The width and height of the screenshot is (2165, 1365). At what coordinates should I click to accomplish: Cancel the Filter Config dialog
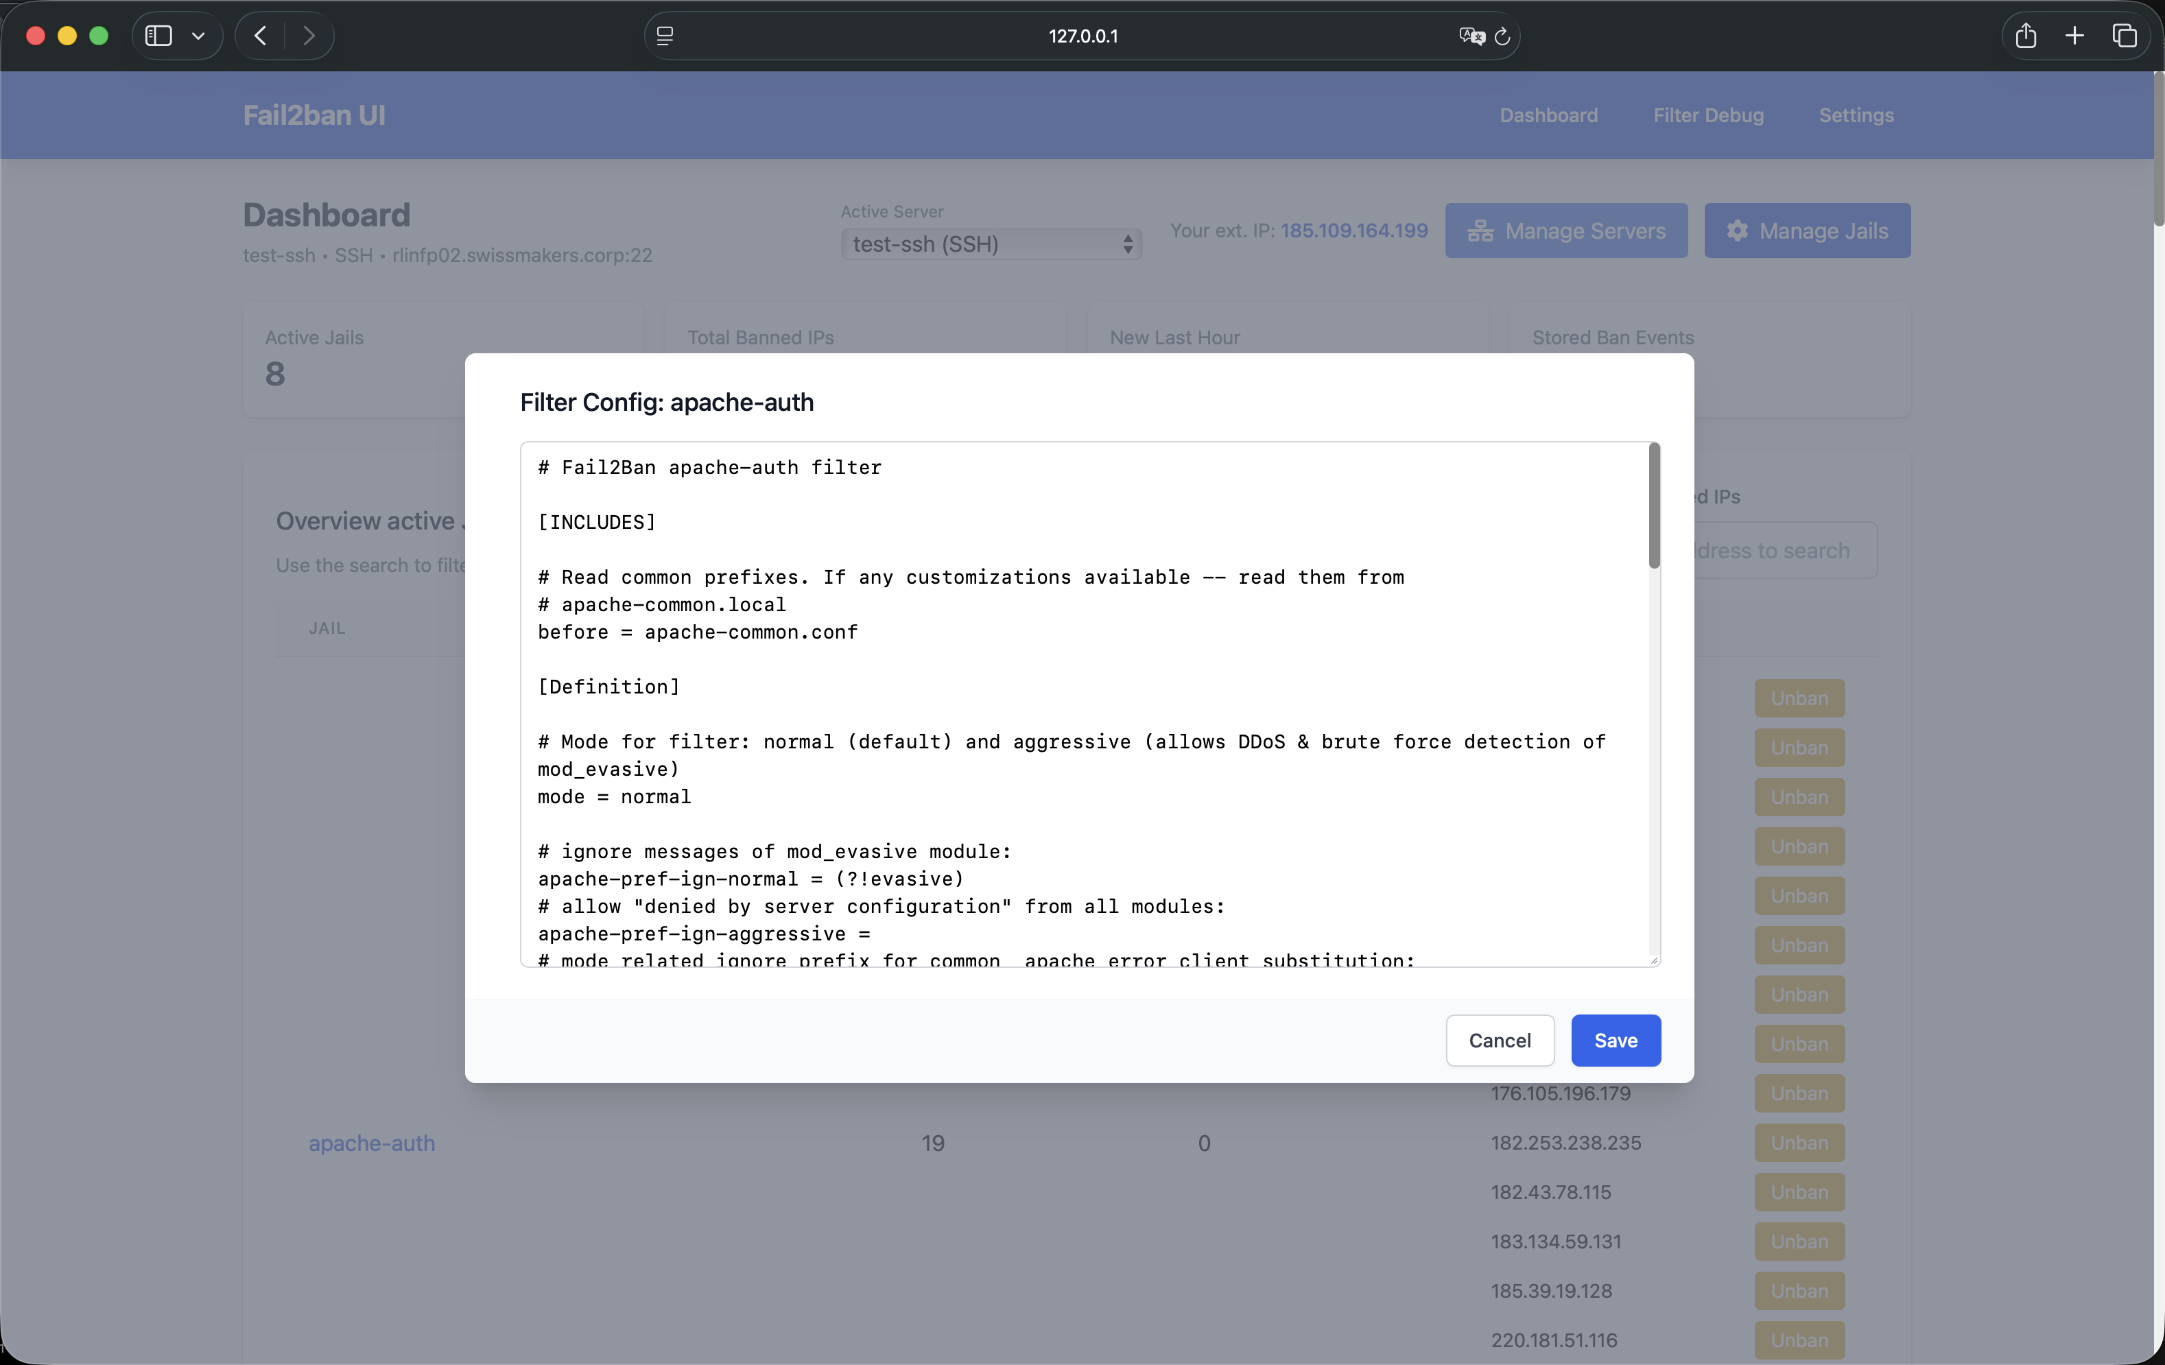click(1499, 1041)
